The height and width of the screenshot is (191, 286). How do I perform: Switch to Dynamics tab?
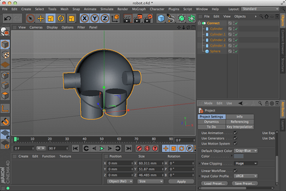211,122
